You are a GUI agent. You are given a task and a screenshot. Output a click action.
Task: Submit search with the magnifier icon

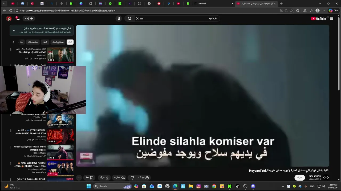(x=129, y=19)
